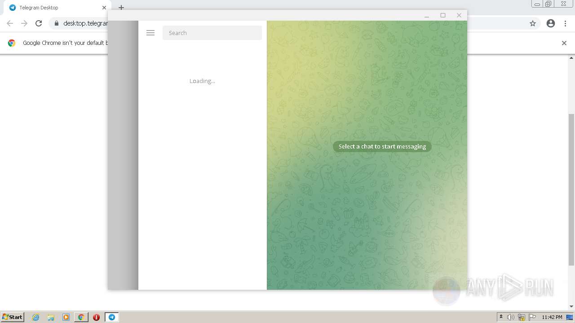Open a new Chrome tab
Viewport: 575px width, 323px height.
point(121,8)
